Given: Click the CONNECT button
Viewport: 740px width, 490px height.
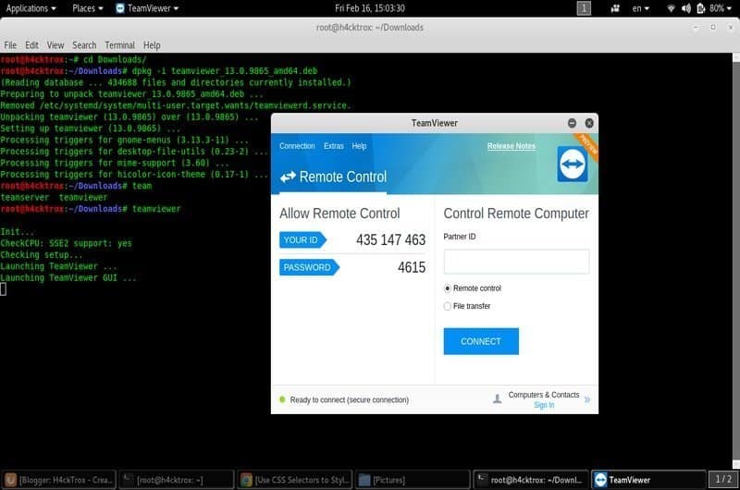Looking at the screenshot, I should 481,341.
